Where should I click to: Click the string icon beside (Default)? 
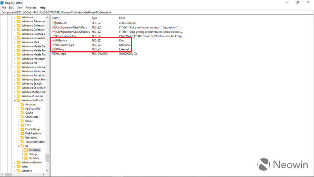[54, 23]
